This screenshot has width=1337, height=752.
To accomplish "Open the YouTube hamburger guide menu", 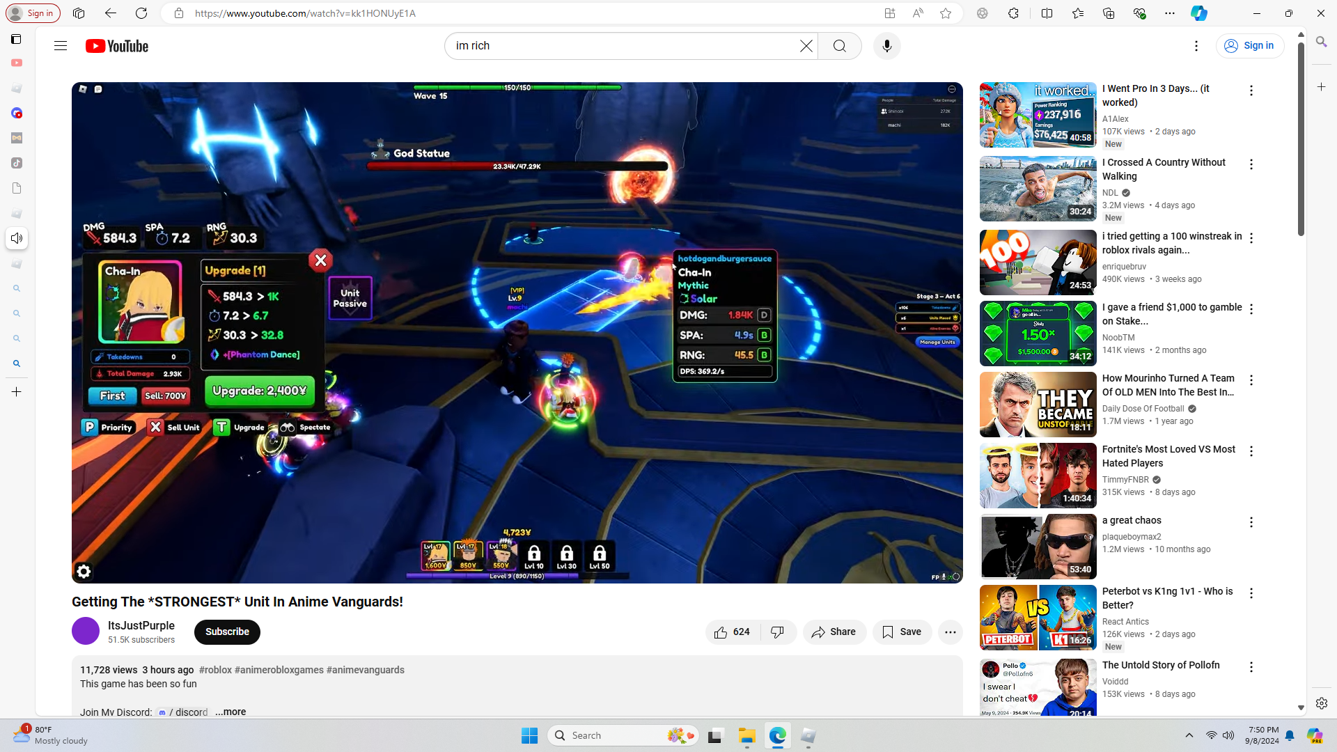I will 61,46.
